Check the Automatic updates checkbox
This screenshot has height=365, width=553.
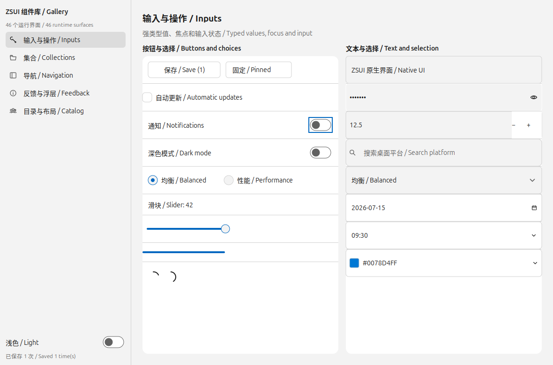(147, 97)
